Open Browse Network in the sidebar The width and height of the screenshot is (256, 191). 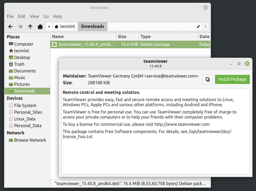[x=30, y=140]
